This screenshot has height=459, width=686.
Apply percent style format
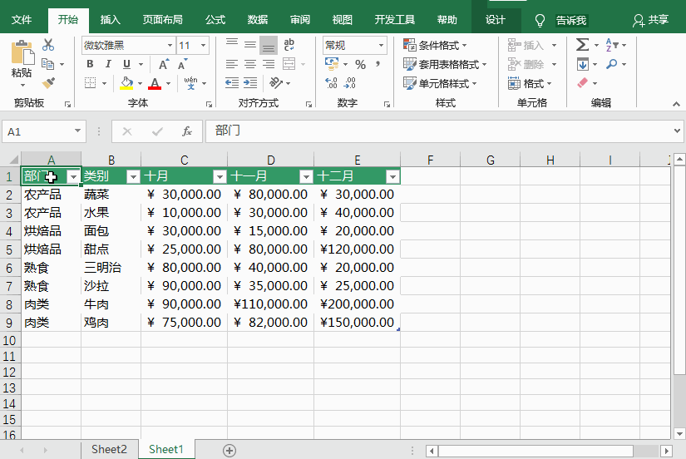pyautogui.click(x=361, y=64)
